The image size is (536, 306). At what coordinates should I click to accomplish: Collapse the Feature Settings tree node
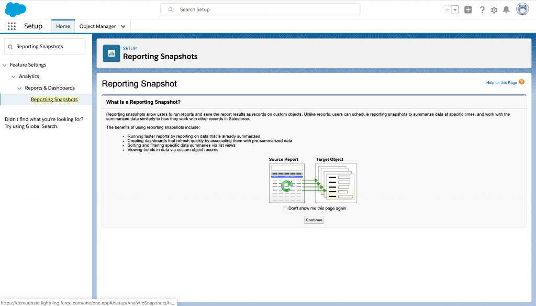(5, 65)
